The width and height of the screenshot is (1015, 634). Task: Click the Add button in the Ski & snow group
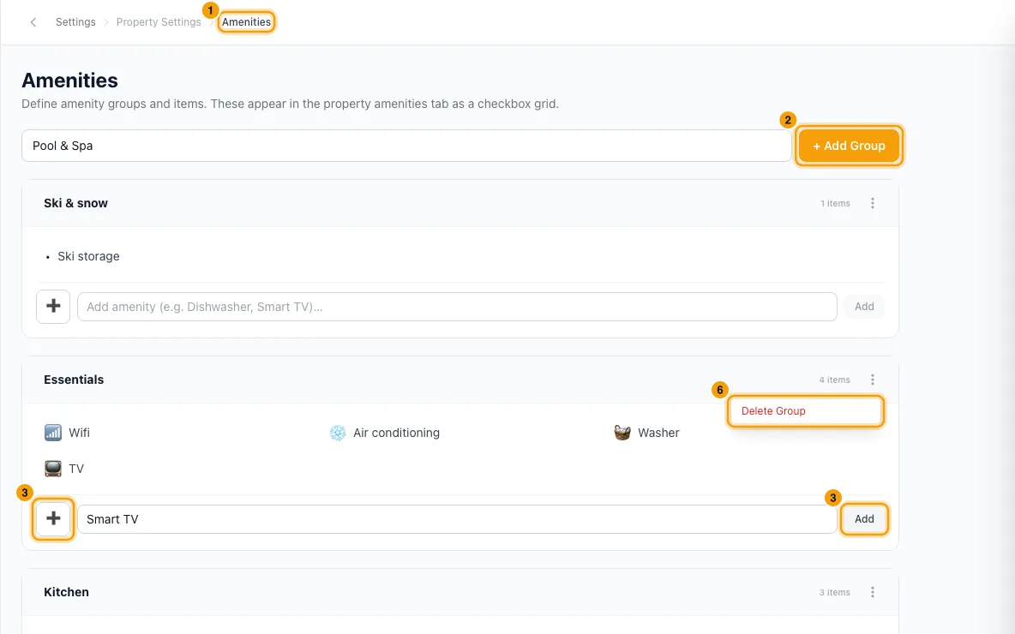point(864,307)
